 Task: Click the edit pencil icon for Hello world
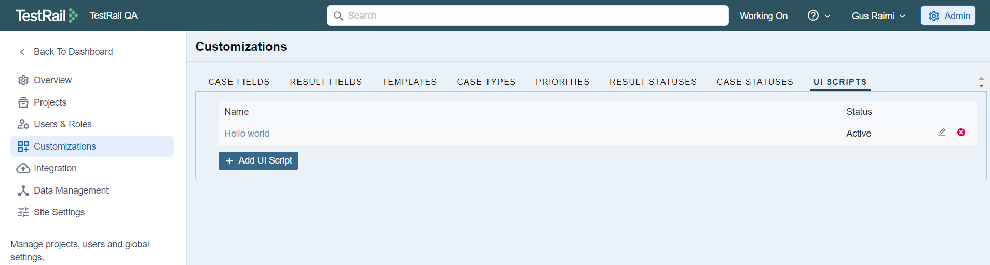[942, 132]
